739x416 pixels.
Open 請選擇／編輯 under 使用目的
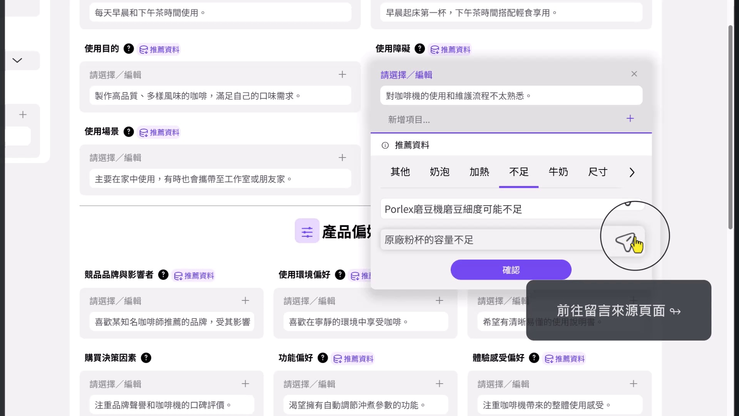click(115, 75)
